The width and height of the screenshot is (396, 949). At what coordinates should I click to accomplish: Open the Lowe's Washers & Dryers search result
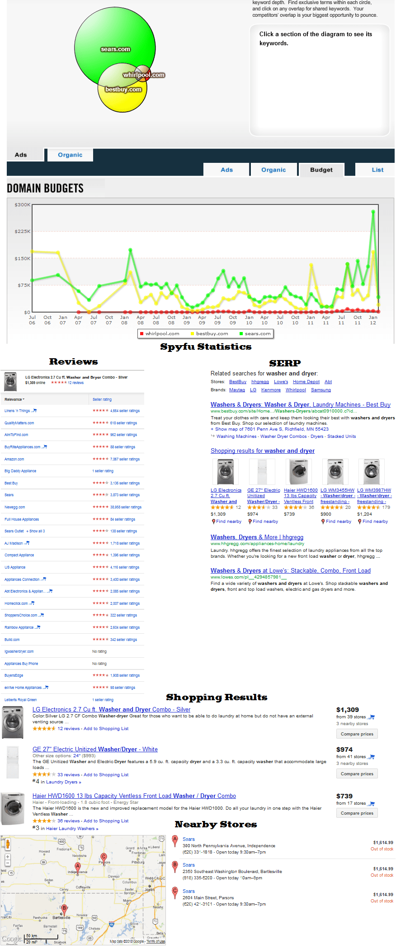coord(291,571)
